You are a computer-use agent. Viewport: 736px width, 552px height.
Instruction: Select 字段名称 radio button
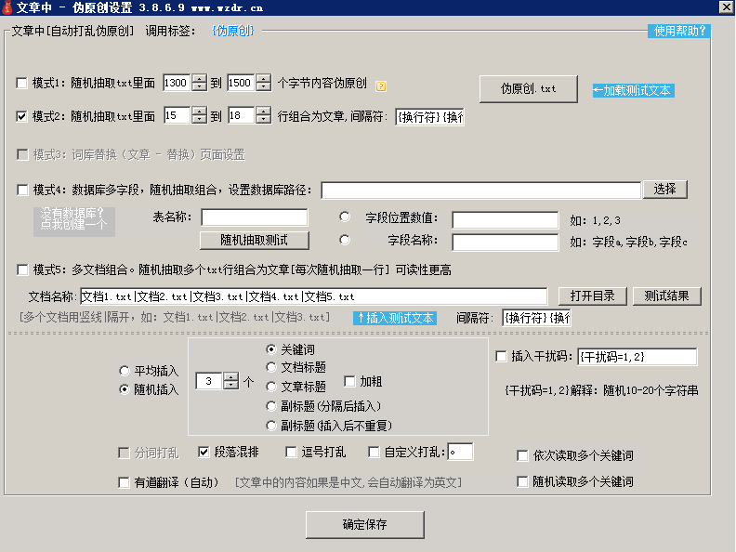point(345,240)
